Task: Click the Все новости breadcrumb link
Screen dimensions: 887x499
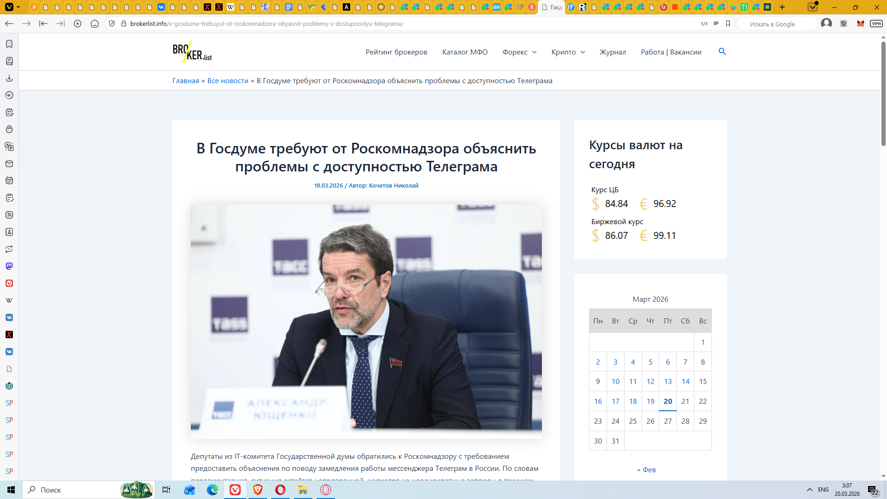Action: [x=228, y=81]
